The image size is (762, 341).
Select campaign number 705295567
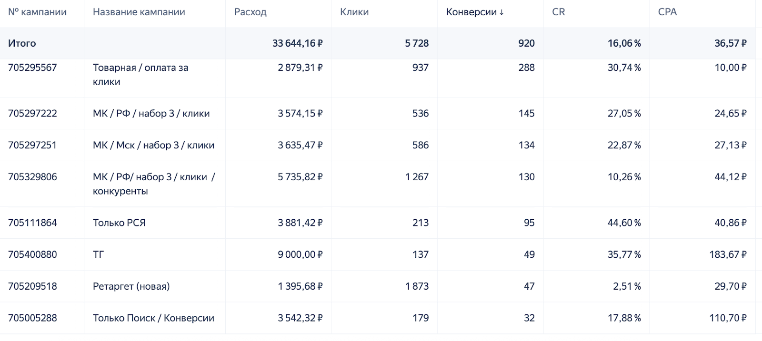click(32, 68)
